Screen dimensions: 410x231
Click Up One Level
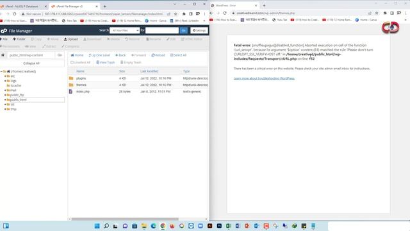pos(99,55)
